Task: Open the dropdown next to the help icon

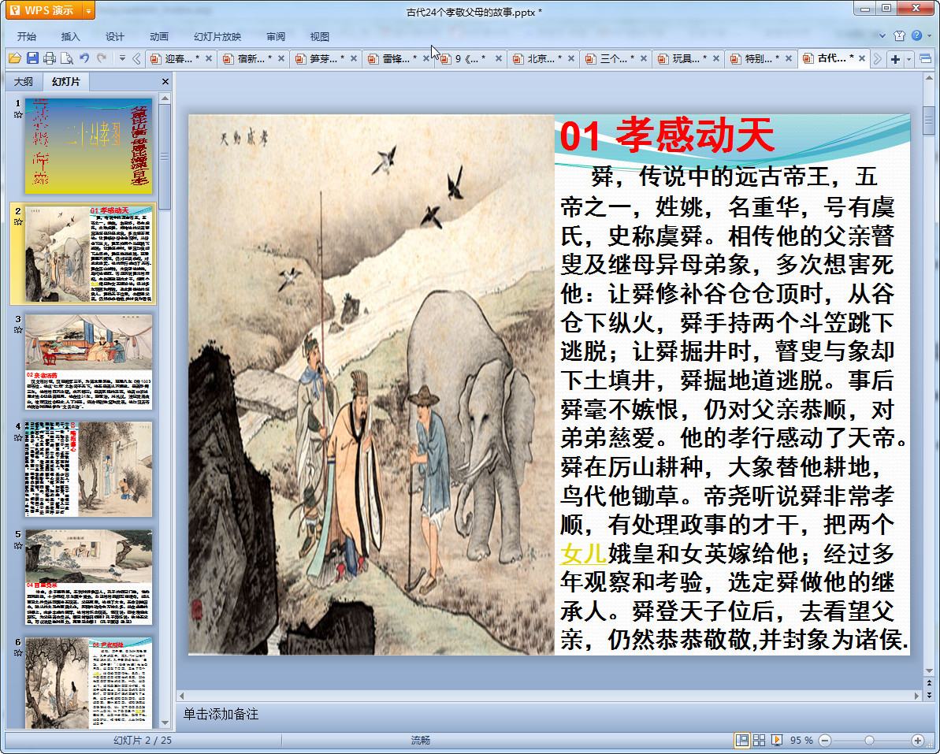Action: pos(929,36)
